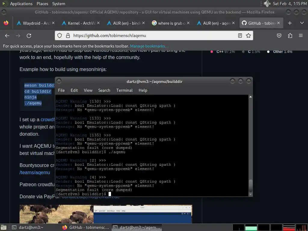Click the ./aqemu line in code block
The width and height of the screenshot is (308, 231).
coord(33,103)
